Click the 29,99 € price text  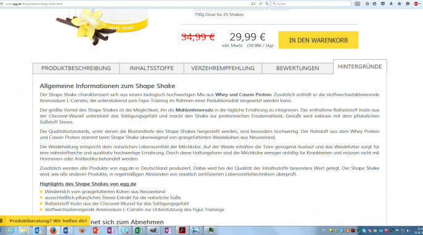pyautogui.click(x=248, y=37)
